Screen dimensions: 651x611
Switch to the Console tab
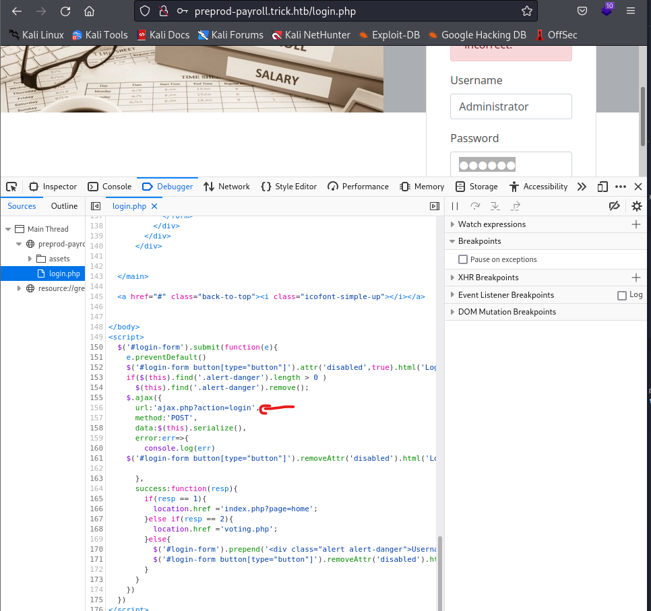110,187
